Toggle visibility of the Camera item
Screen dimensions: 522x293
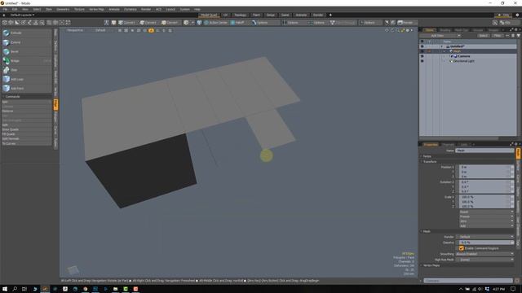(422, 56)
